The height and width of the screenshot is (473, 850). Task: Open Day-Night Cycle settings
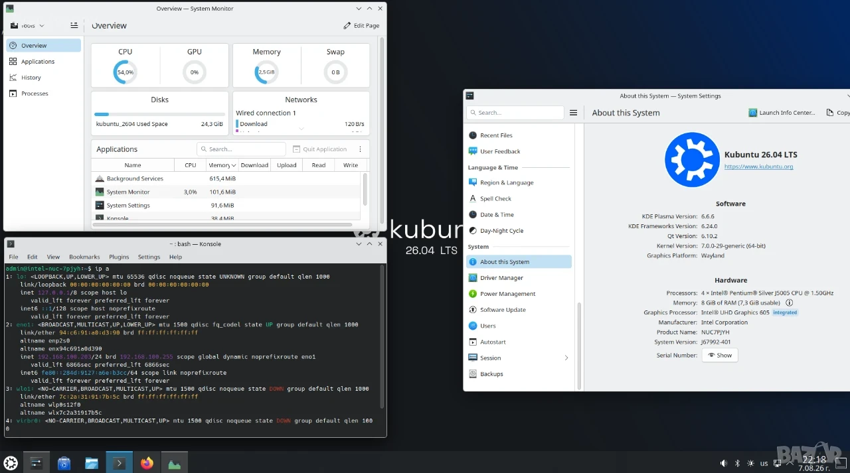519,231
